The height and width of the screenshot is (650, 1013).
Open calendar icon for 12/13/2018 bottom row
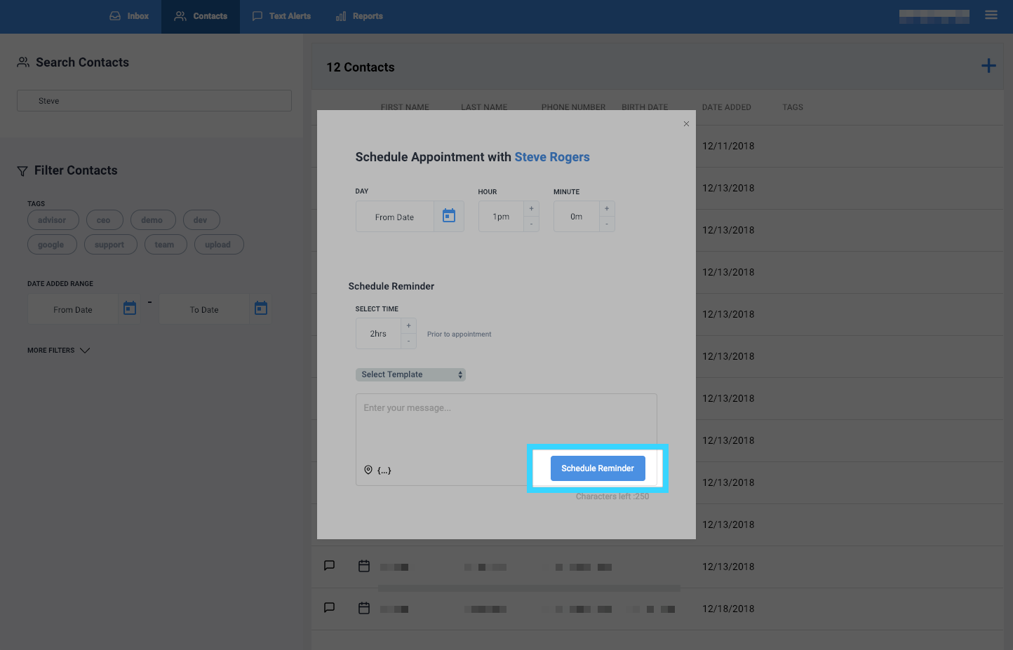(x=364, y=566)
